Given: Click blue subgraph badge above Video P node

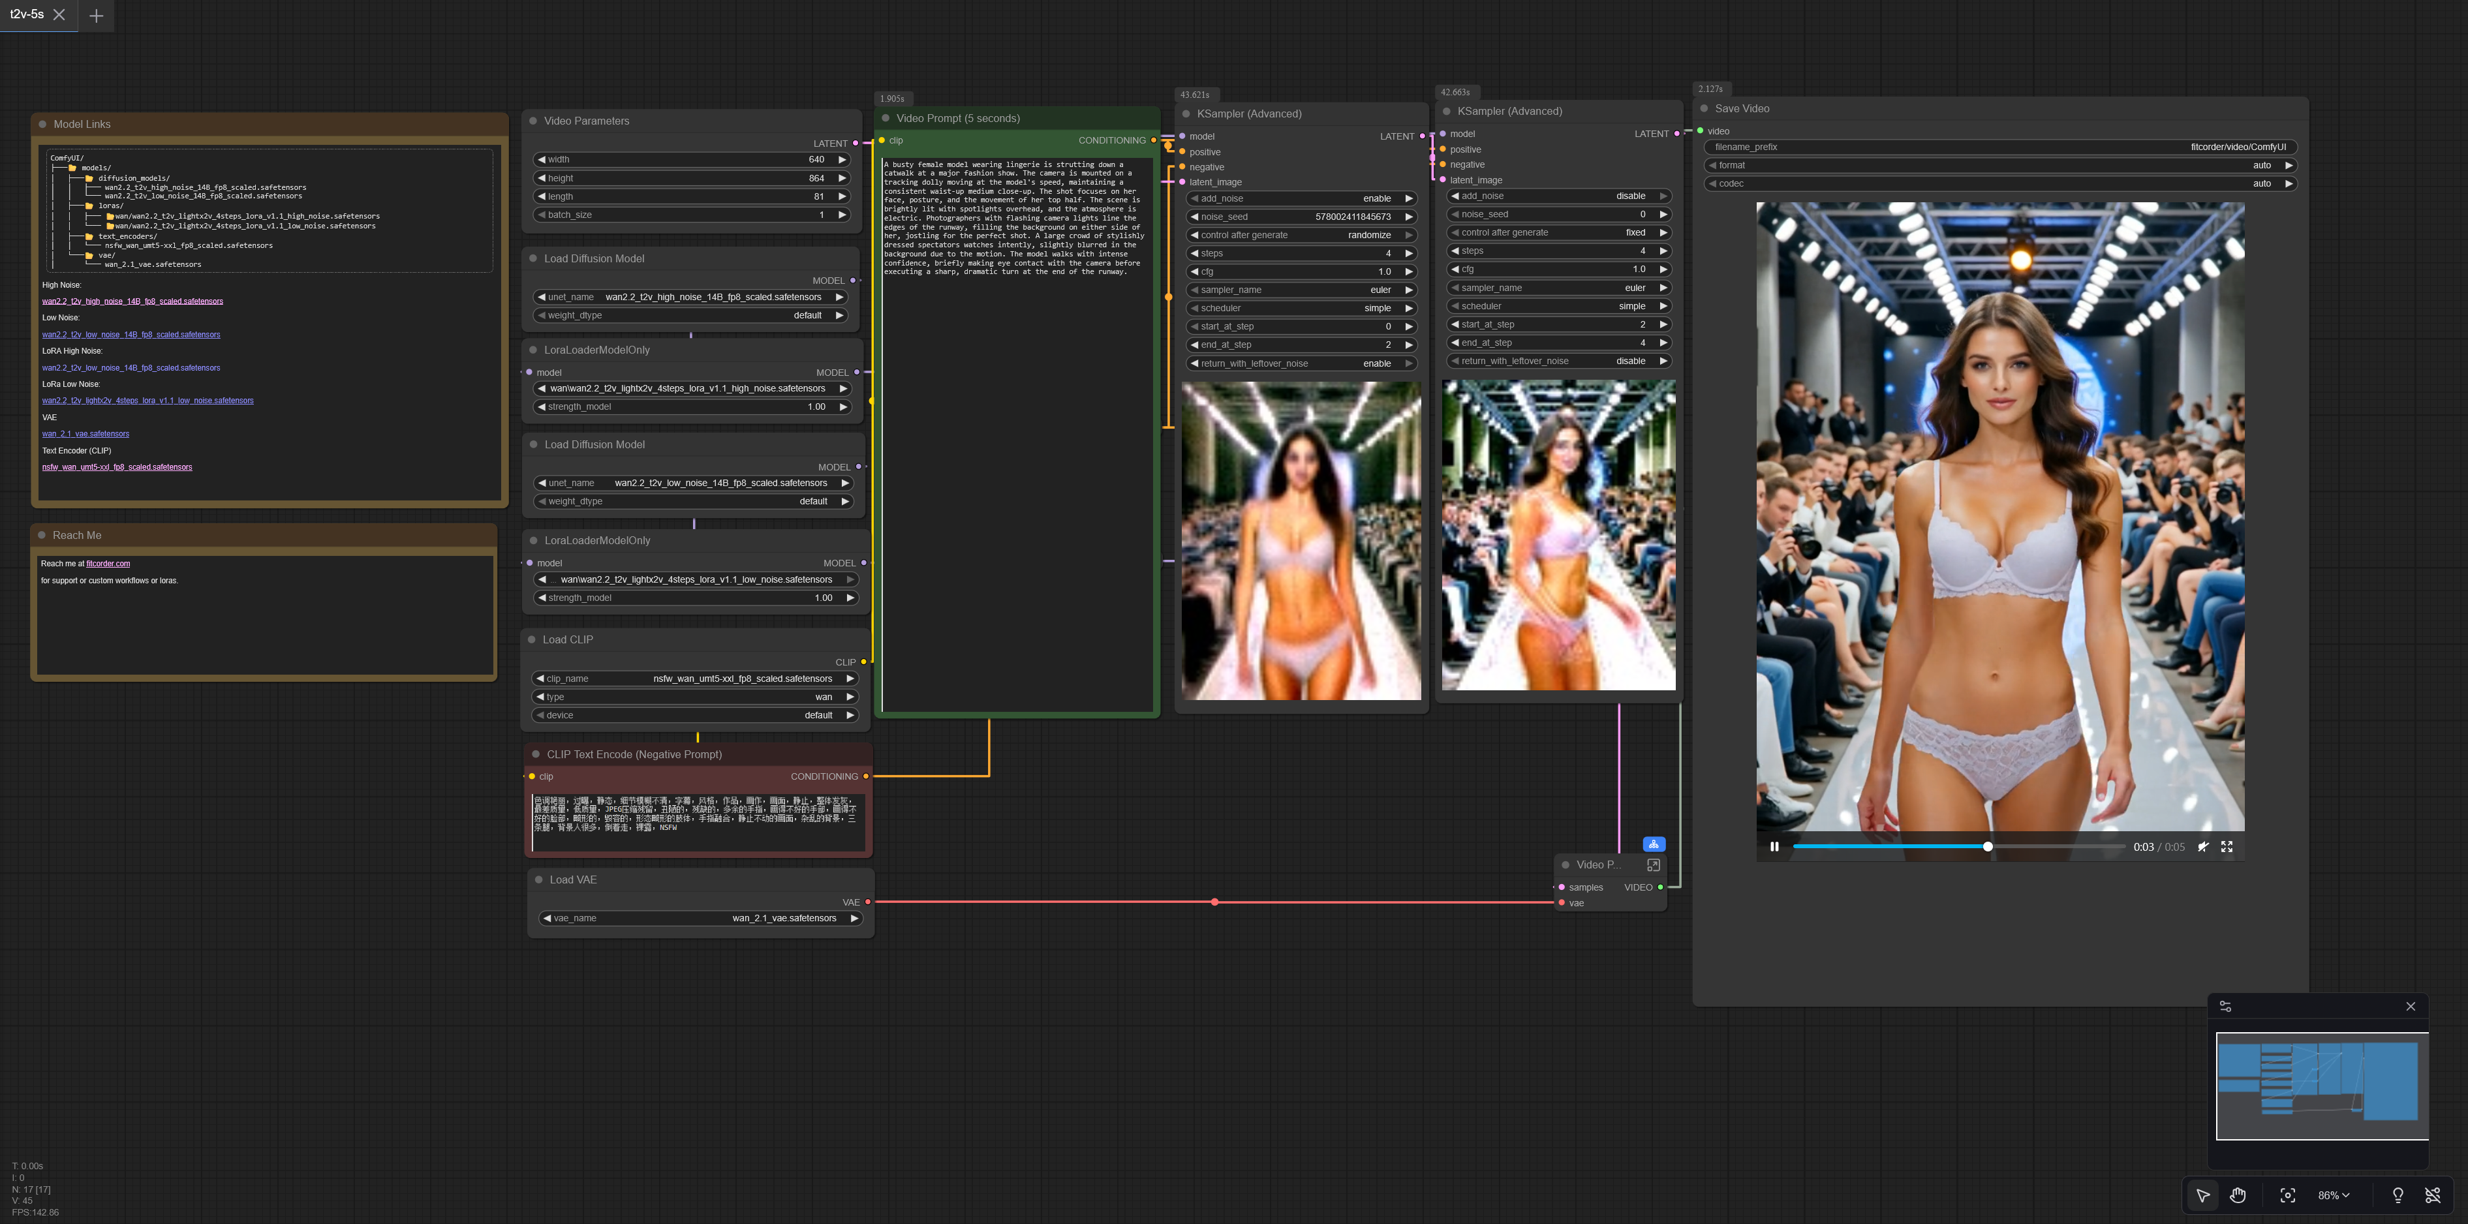Looking at the screenshot, I should (1654, 844).
